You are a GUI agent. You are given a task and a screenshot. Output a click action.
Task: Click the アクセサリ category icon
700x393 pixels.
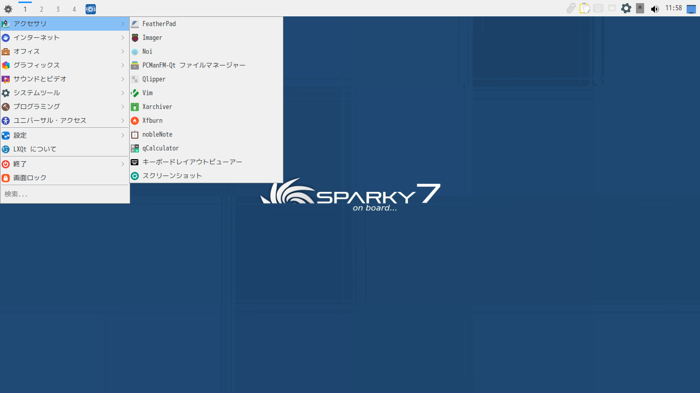(x=6, y=24)
